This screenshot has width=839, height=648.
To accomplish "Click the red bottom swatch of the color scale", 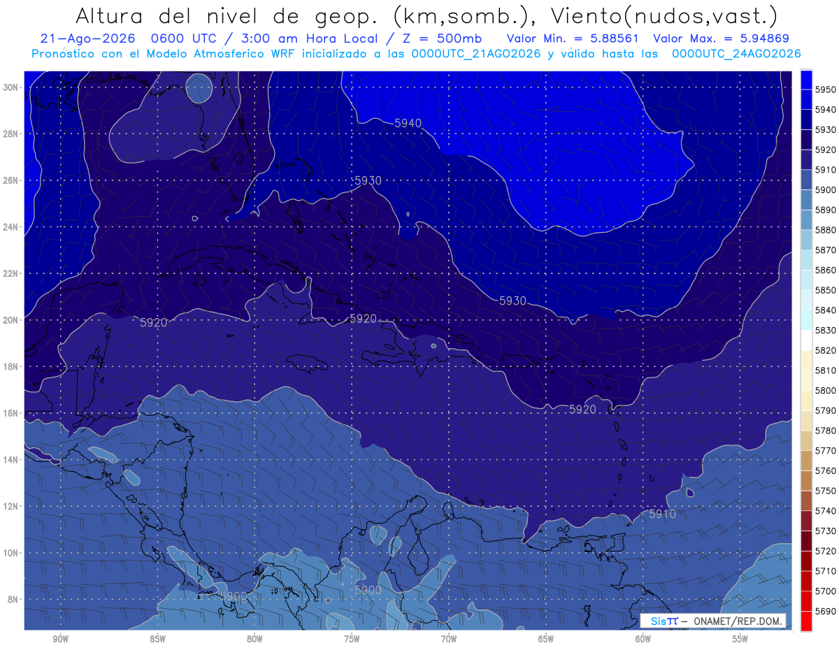I will (x=806, y=621).
